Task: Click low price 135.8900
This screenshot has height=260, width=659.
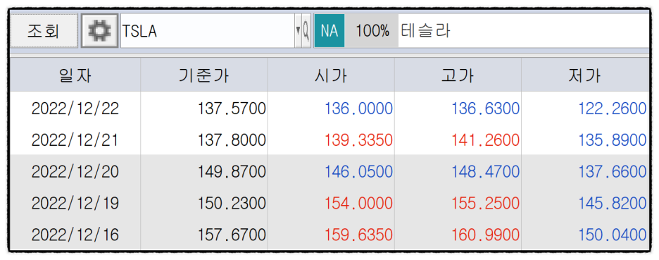Action: 613,140
